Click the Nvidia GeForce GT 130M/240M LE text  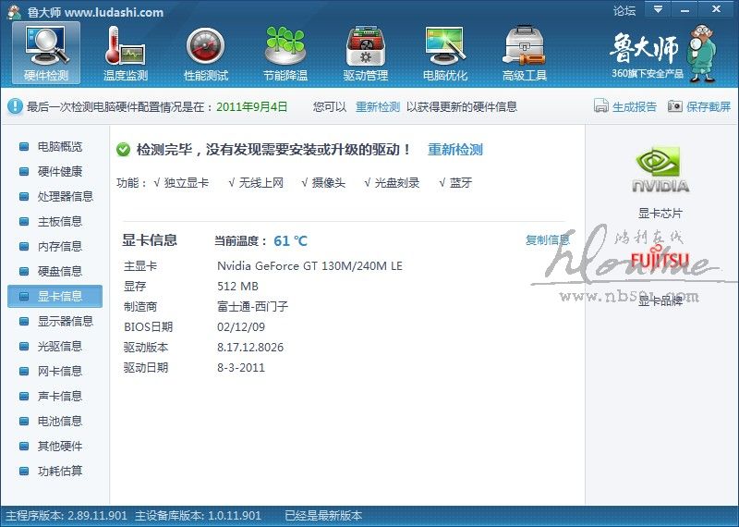[x=309, y=266]
